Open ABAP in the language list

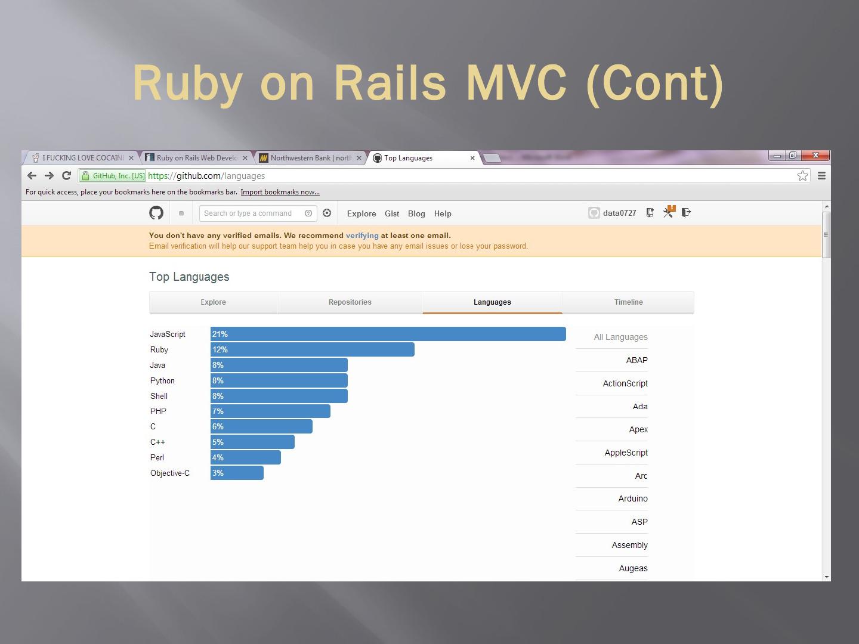point(636,360)
